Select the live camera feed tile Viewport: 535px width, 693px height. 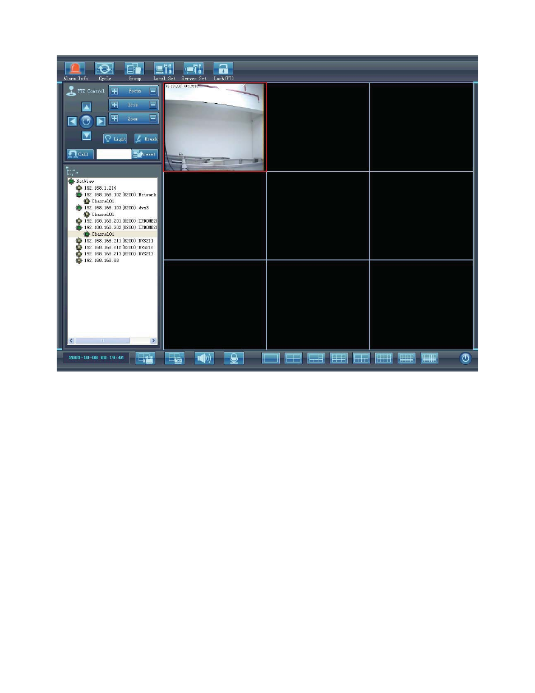[x=215, y=127]
